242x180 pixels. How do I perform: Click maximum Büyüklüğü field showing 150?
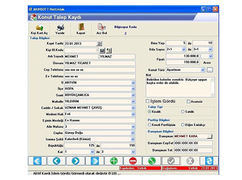118,145
